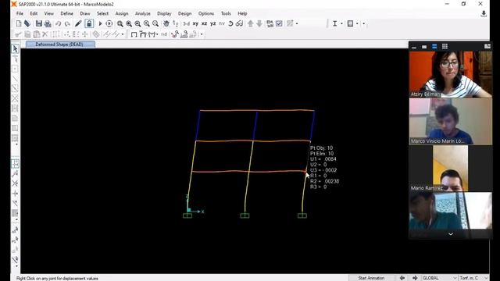
Task: Click the download arrow icon top right
Action: pyautogui.click(x=484, y=14)
